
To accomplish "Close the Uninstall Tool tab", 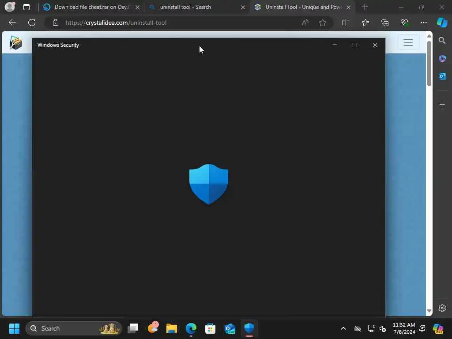I will pyautogui.click(x=349, y=8).
